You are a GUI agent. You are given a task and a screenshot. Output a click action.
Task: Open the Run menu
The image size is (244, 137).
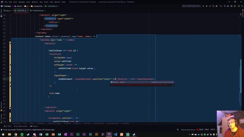tap(41, 2)
